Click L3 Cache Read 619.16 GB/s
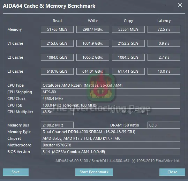 tap(57, 71)
